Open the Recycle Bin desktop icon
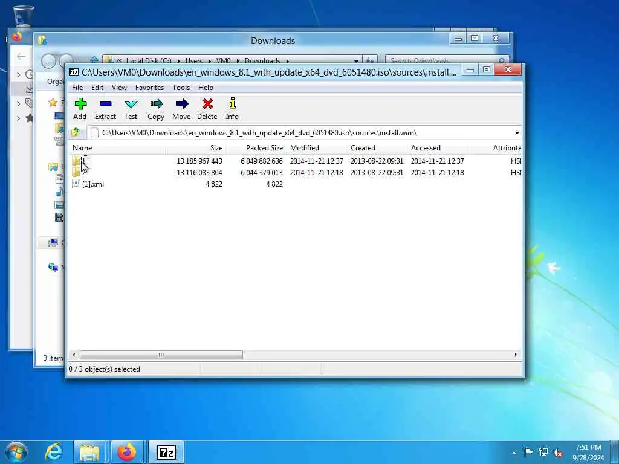Screen dimensions: 619x464 (x=23, y=16)
